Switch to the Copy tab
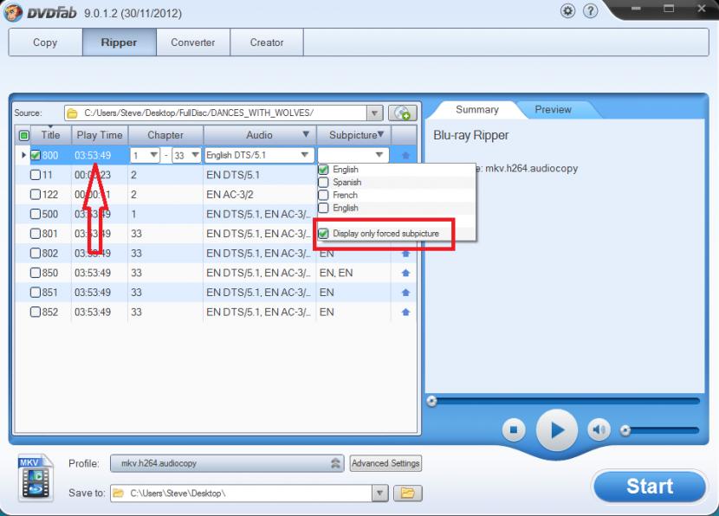Screen dimensions: 719x516 click(45, 42)
